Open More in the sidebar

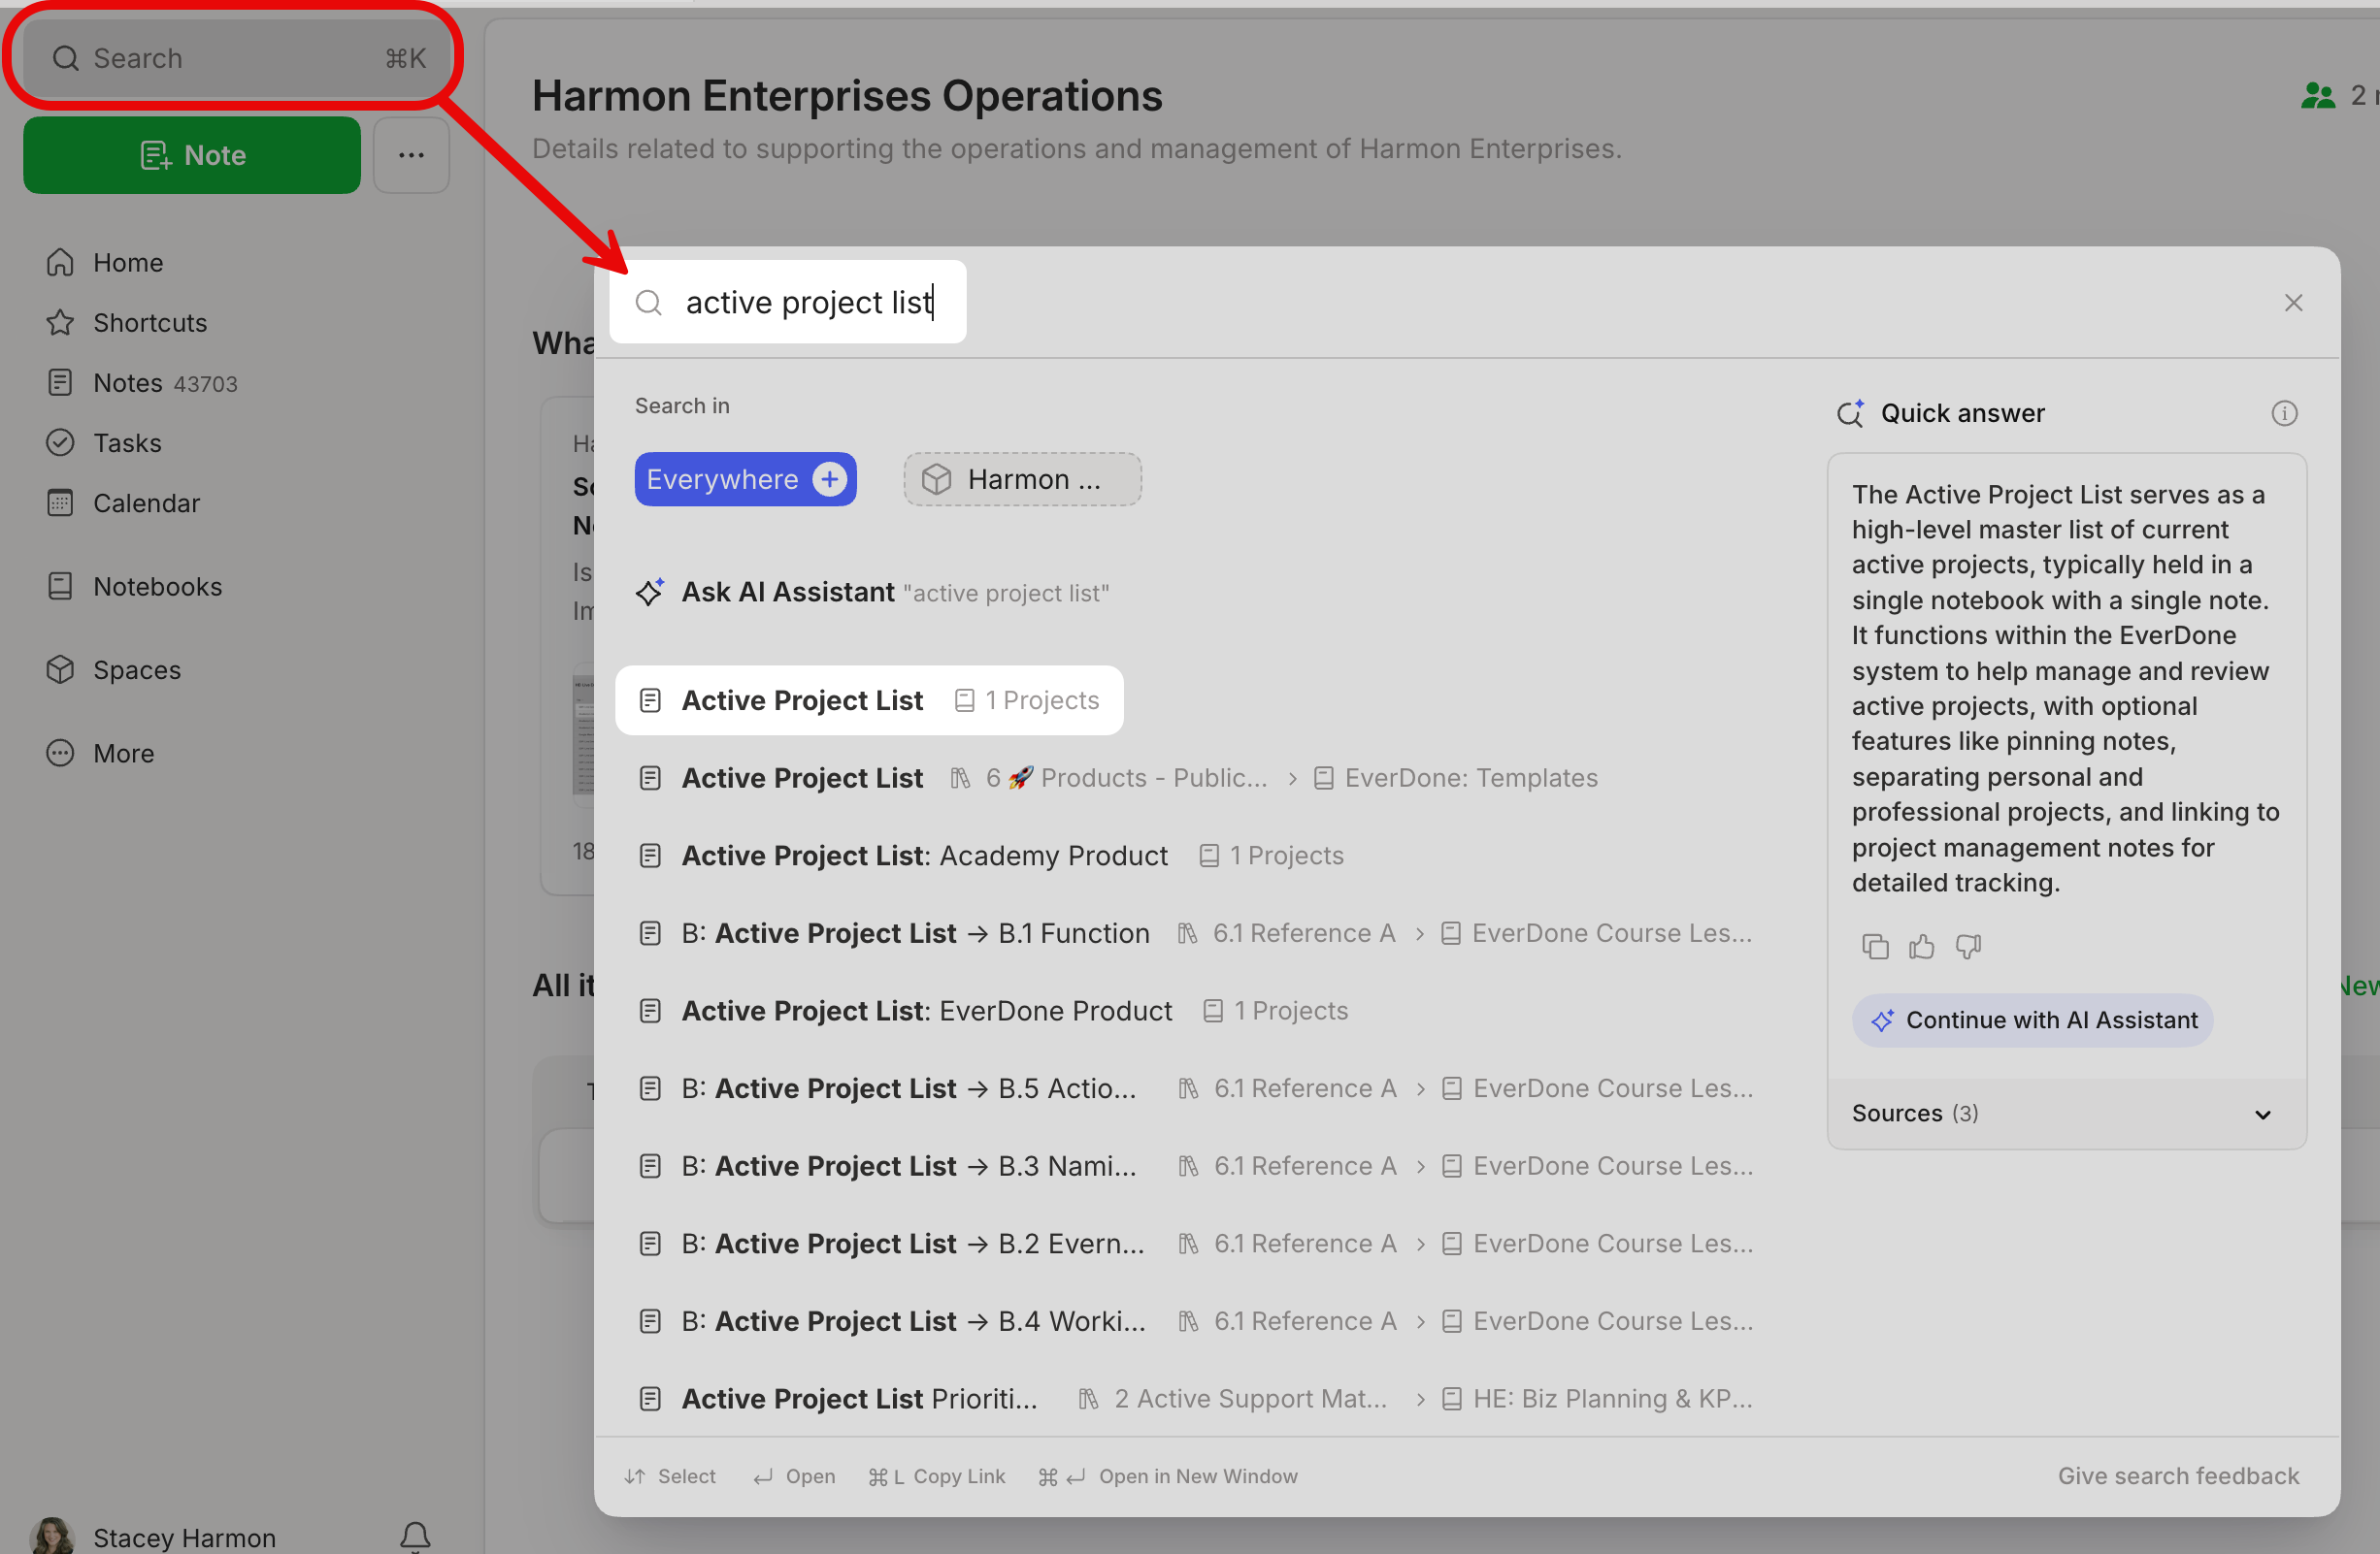pos(123,753)
